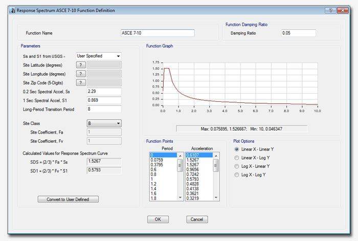Image resolution: width=358 pixels, height=241 pixels.
Task: Click the Period list scroll up arrow
Action: tap(180, 156)
